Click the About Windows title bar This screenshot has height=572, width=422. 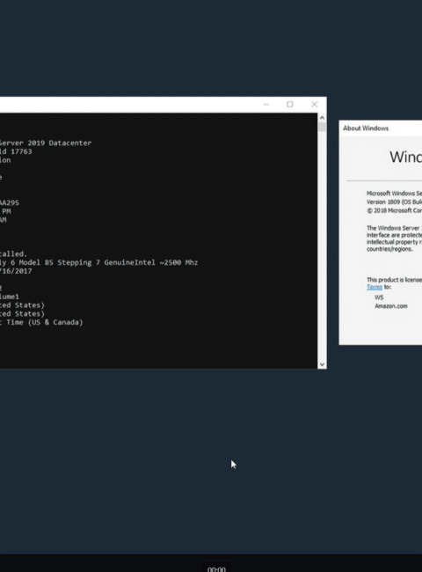point(381,128)
